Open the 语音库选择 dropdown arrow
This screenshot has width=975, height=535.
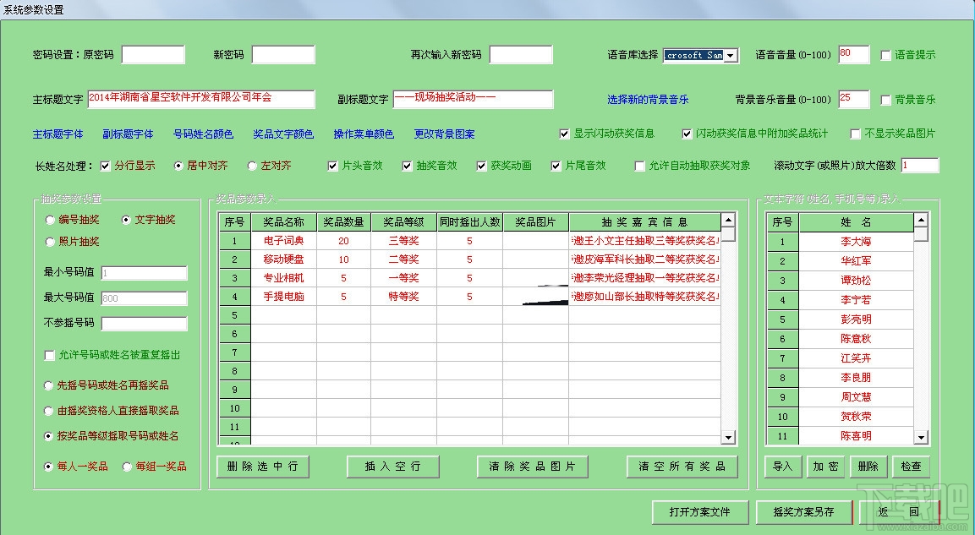point(731,55)
